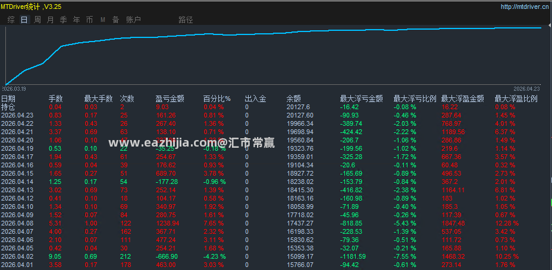This screenshot has width=552, height=270.
Task: Click max floating loss ratio -7.55 %
Action: 405,257
